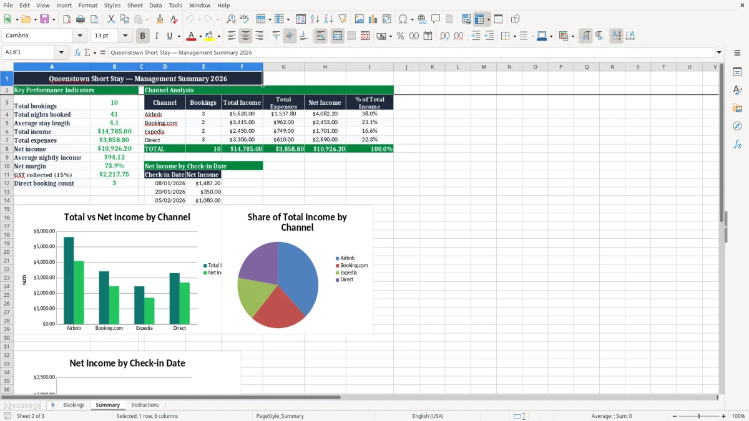Define the print area
Viewport: 749px width, 421px height.
click(x=466, y=19)
